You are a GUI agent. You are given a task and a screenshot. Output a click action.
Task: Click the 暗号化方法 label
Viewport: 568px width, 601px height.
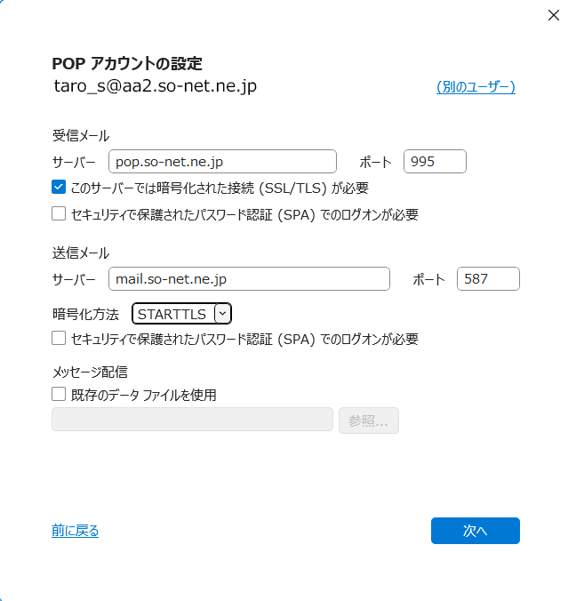tap(85, 314)
